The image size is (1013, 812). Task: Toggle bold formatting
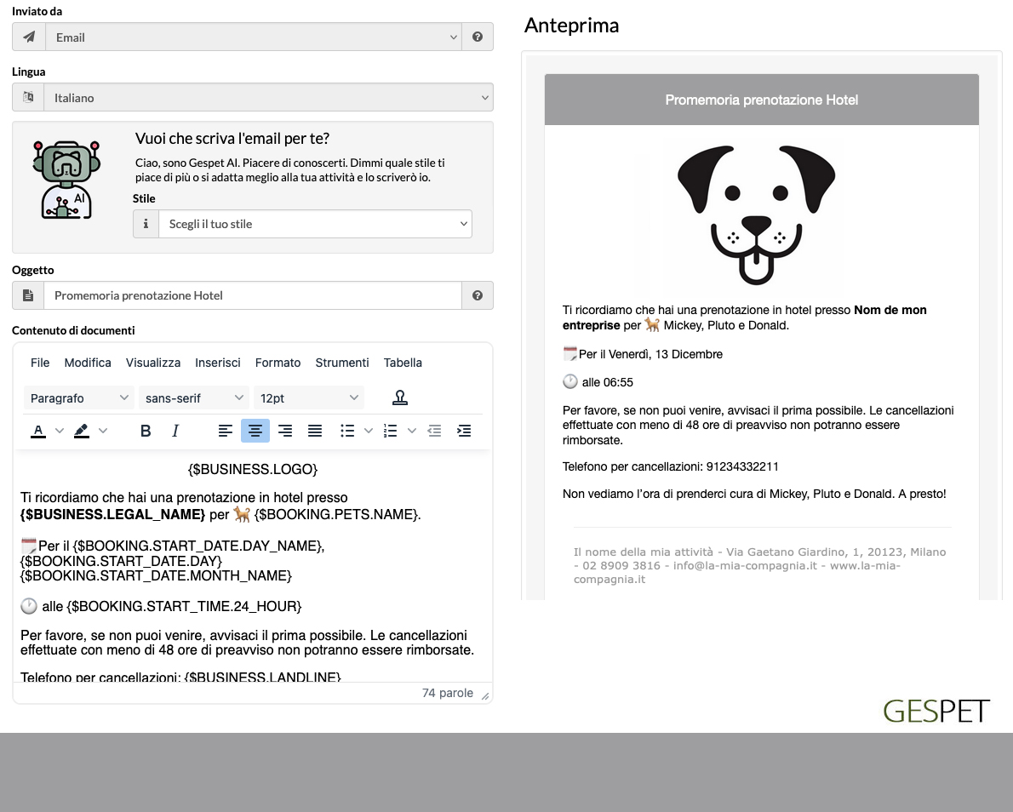pos(146,430)
